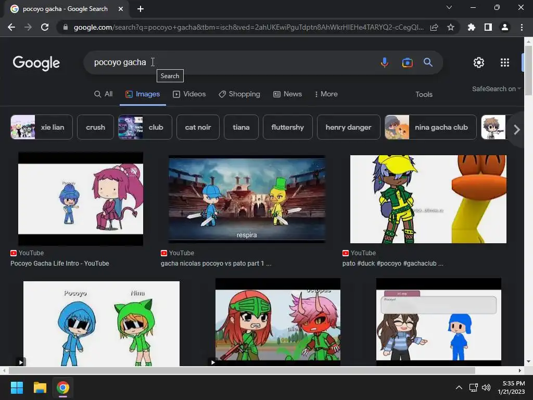The height and width of the screenshot is (400, 533).
Task: Click the share page icon in address bar
Action: [434, 27]
